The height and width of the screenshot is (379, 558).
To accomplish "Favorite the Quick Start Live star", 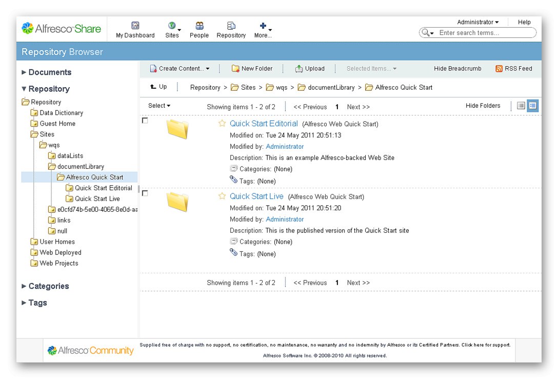I will 222,196.
